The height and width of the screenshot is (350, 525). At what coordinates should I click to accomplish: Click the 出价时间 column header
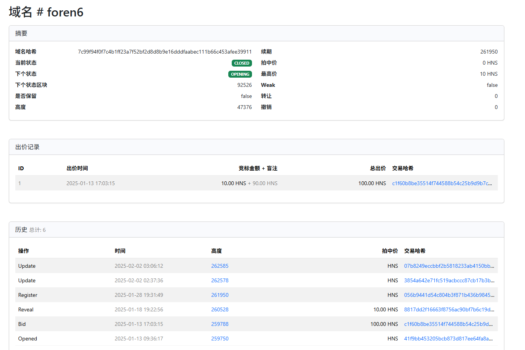[x=77, y=168]
